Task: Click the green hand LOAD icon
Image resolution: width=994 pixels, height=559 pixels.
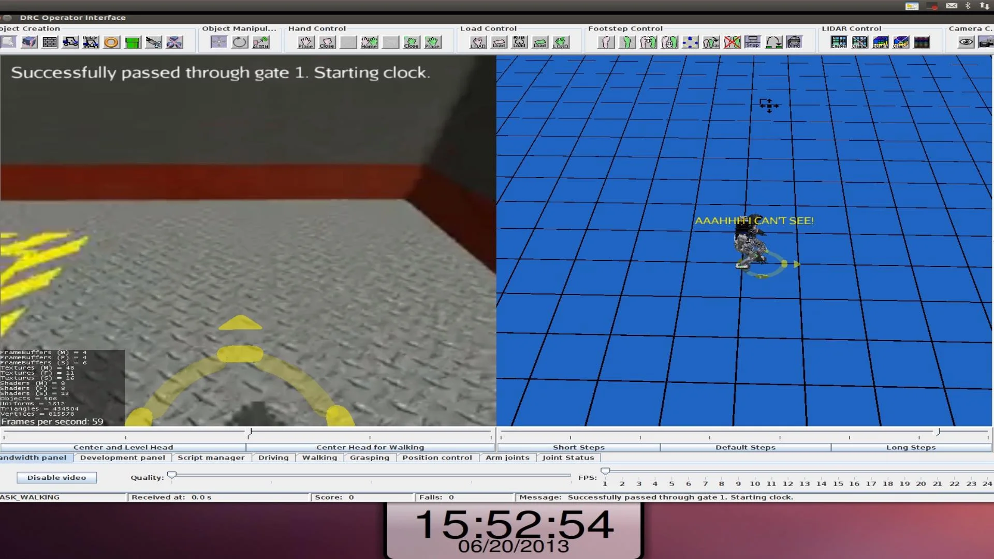Action: pyautogui.click(x=561, y=42)
